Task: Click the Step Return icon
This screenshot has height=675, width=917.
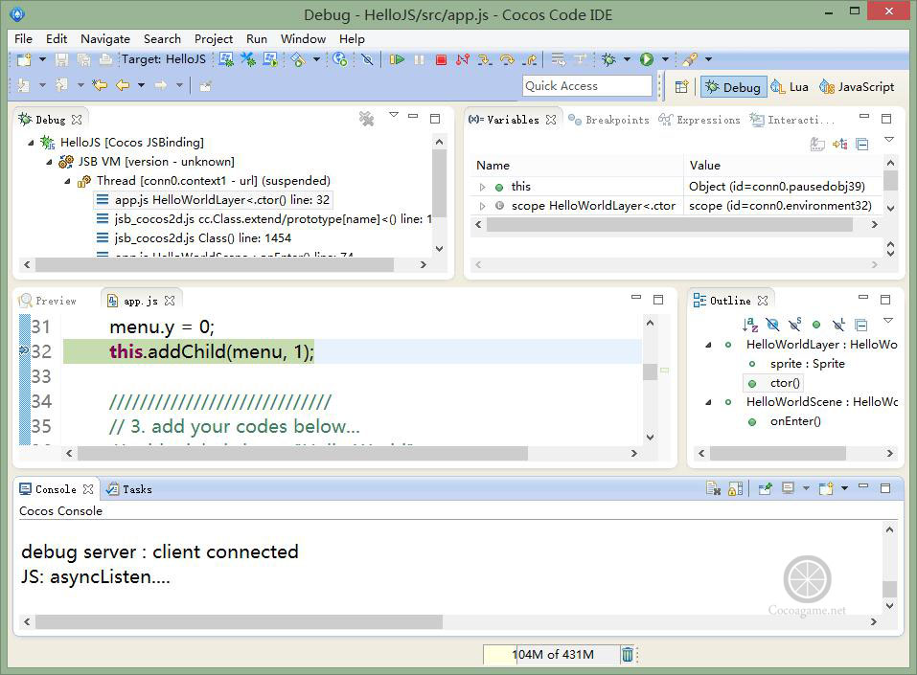Action: point(530,59)
